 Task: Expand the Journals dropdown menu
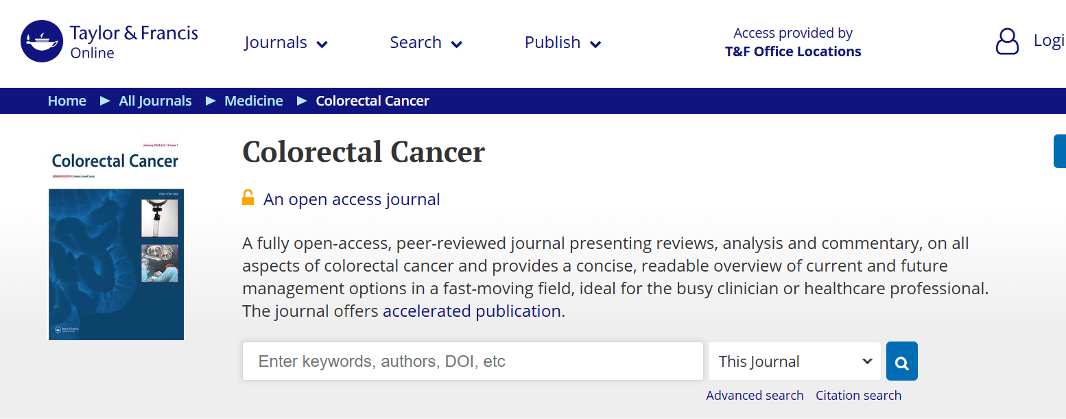tap(286, 43)
